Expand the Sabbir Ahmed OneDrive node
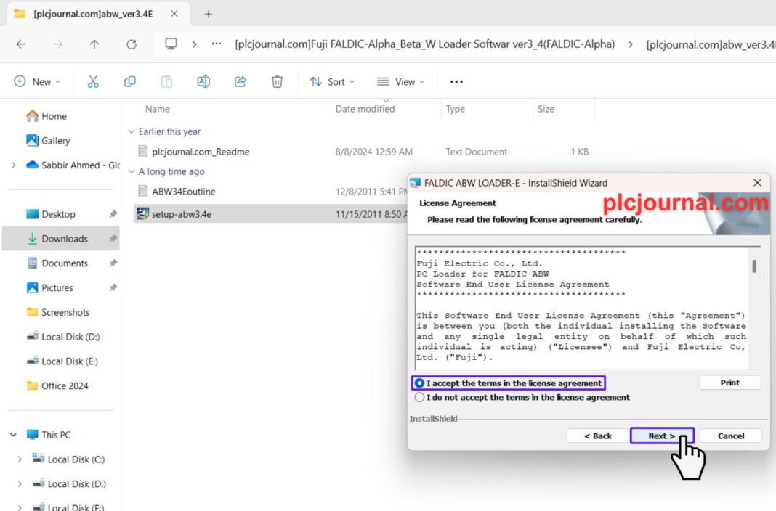Screen dimensions: 776x511 click(13, 165)
